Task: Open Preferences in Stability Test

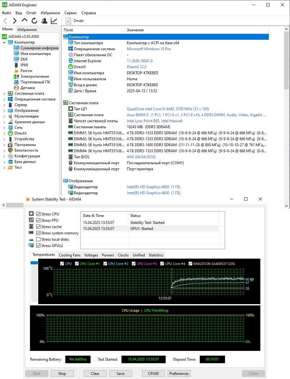Action: point(179,373)
